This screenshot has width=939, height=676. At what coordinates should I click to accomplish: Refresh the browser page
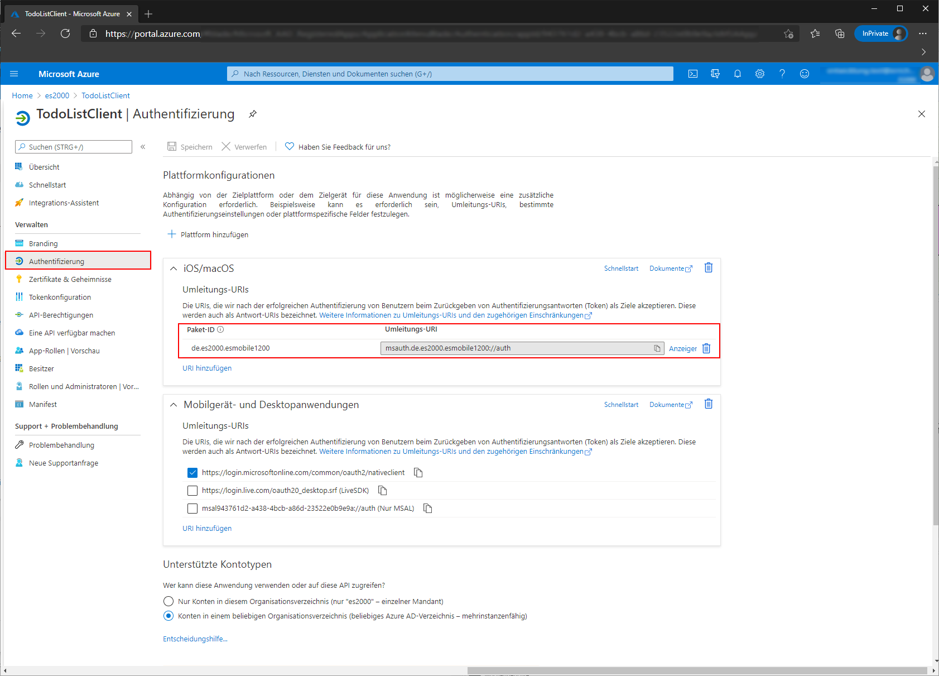click(65, 33)
